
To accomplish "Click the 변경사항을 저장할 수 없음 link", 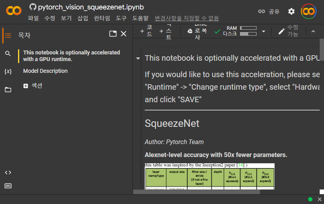I will [x=187, y=18].
